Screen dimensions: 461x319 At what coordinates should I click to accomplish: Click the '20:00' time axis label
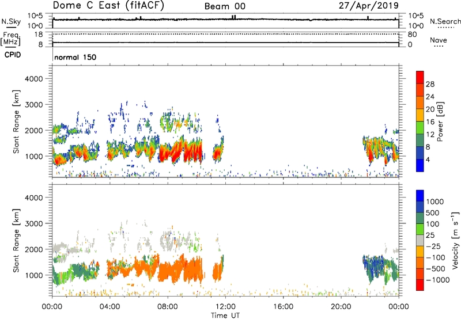[x=341, y=307]
